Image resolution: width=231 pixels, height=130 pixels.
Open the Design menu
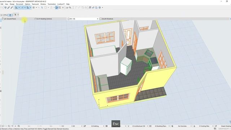coord(12,4)
